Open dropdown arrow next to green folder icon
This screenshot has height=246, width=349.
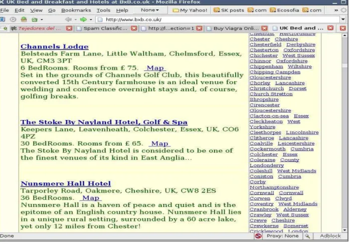[x=42, y=19]
